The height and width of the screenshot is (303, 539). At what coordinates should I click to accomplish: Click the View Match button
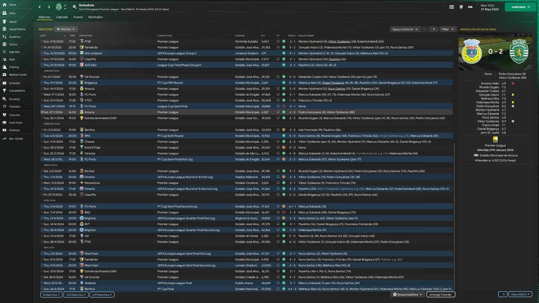coord(520,295)
